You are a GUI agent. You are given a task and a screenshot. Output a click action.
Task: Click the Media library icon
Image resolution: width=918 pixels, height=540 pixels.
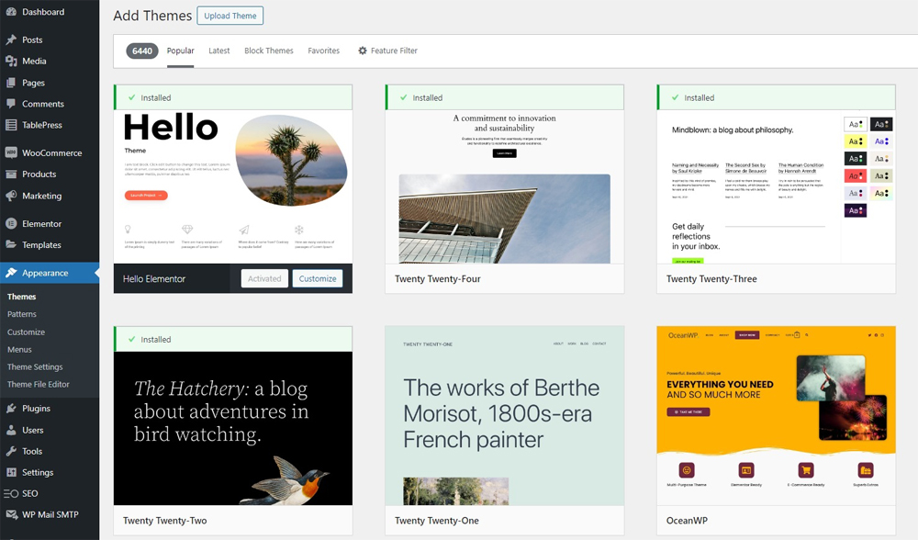point(11,61)
